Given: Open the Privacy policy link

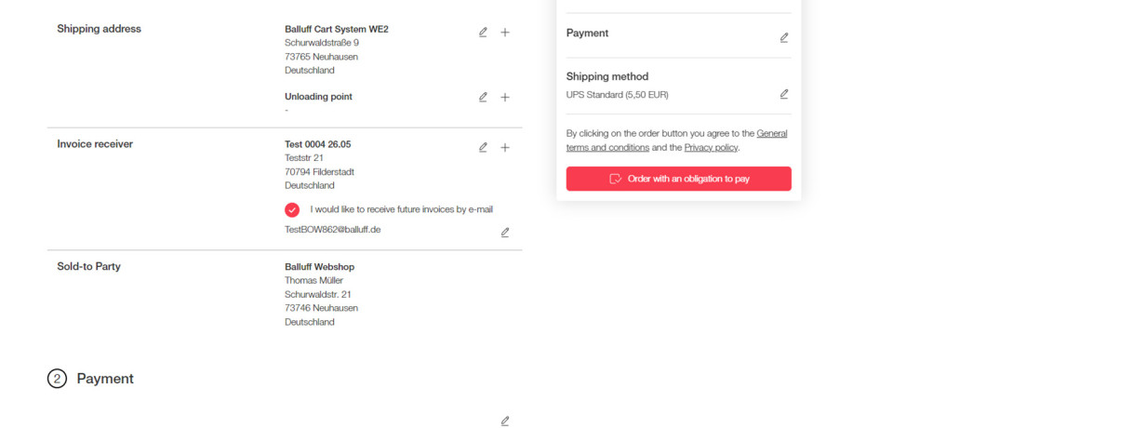Looking at the screenshot, I should tap(711, 148).
